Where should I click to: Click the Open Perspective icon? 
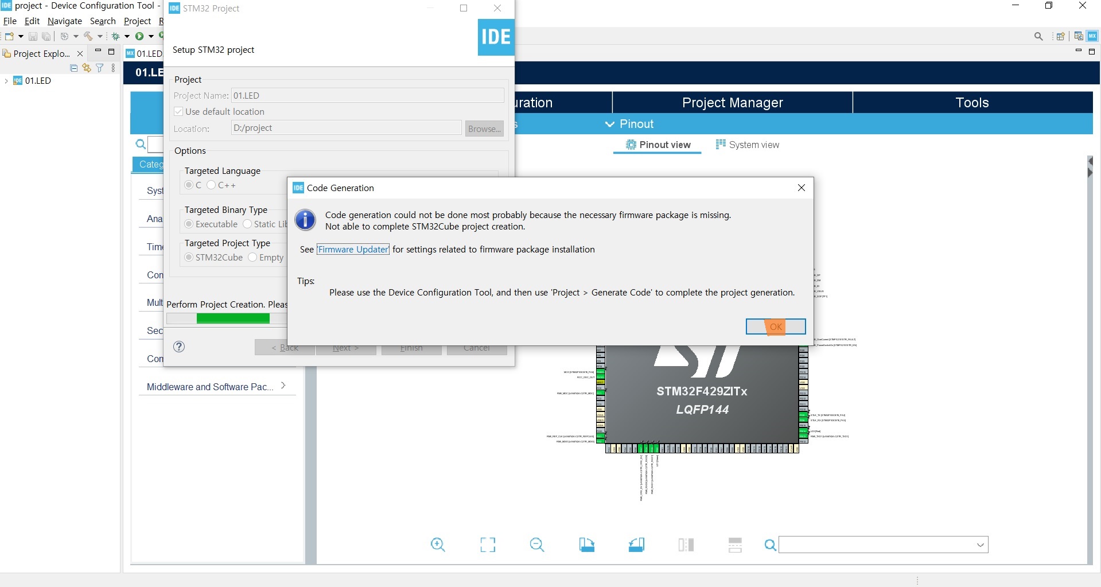[1061, 36]
